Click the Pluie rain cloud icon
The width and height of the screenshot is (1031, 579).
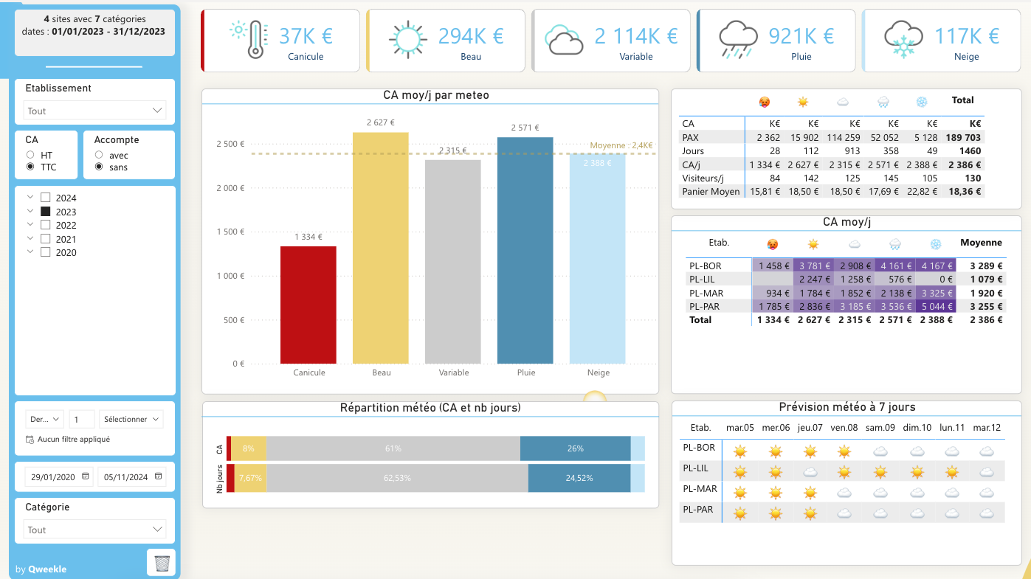(x=737, y=40)
